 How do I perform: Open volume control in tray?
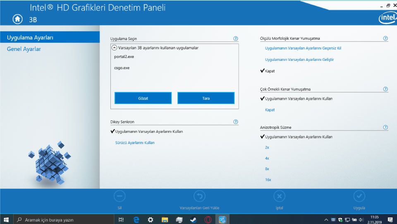tap(361, 220)
